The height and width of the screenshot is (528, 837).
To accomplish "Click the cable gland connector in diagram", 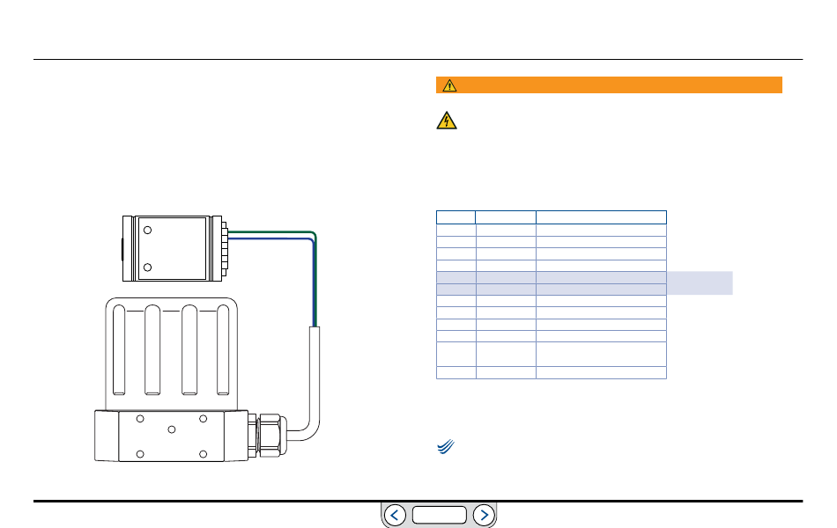I will tap(267, 436).
